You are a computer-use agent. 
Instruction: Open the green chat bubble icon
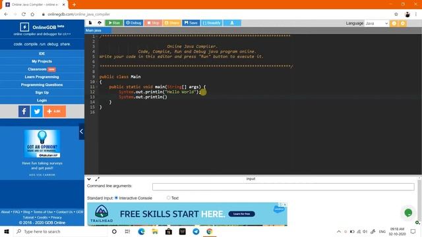pyautogui.click(x=408, y=213)
